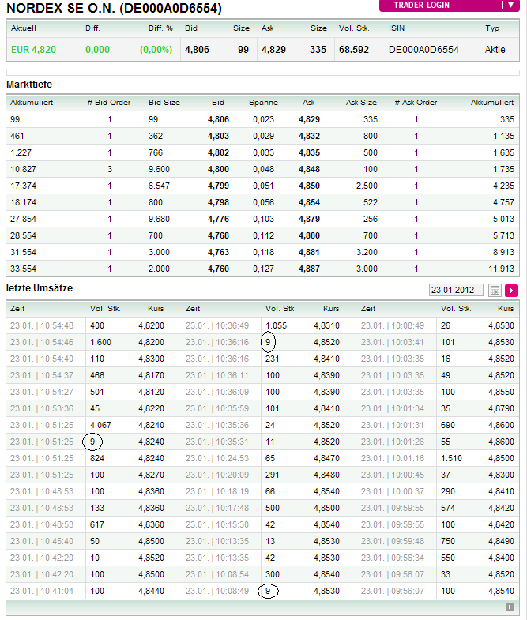Expand the Trader Login dropdown arrow
This screenshot has width=527, height=620.
510,6
